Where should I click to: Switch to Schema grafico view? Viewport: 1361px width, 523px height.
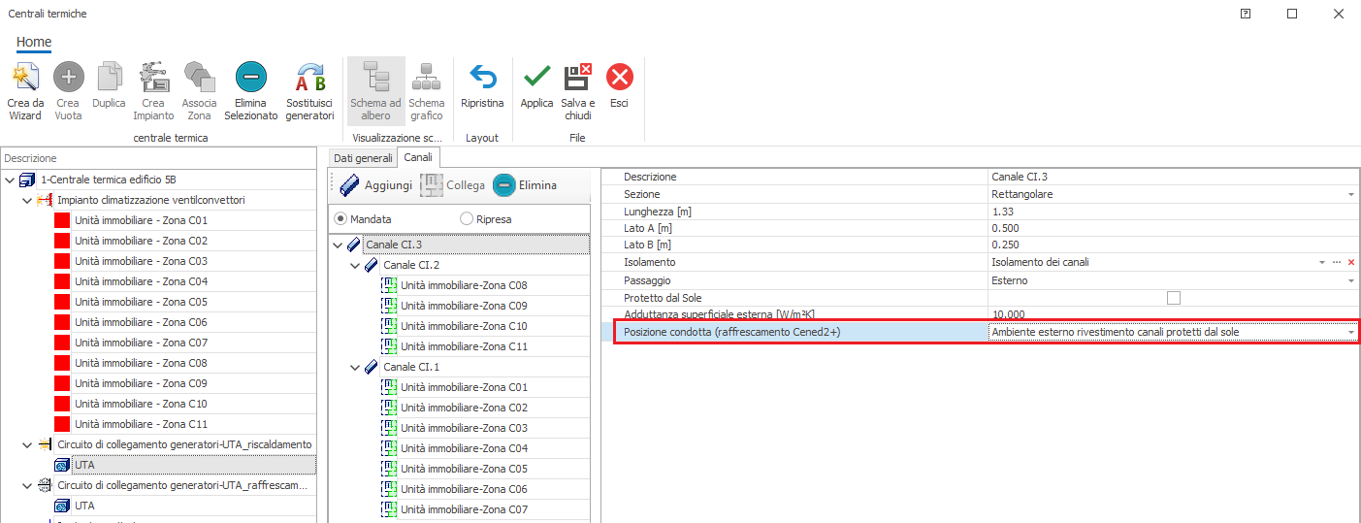coord(426,78)
